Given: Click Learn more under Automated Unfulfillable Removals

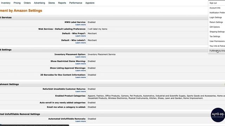Looking at the screenshot, I should point(81,121).
